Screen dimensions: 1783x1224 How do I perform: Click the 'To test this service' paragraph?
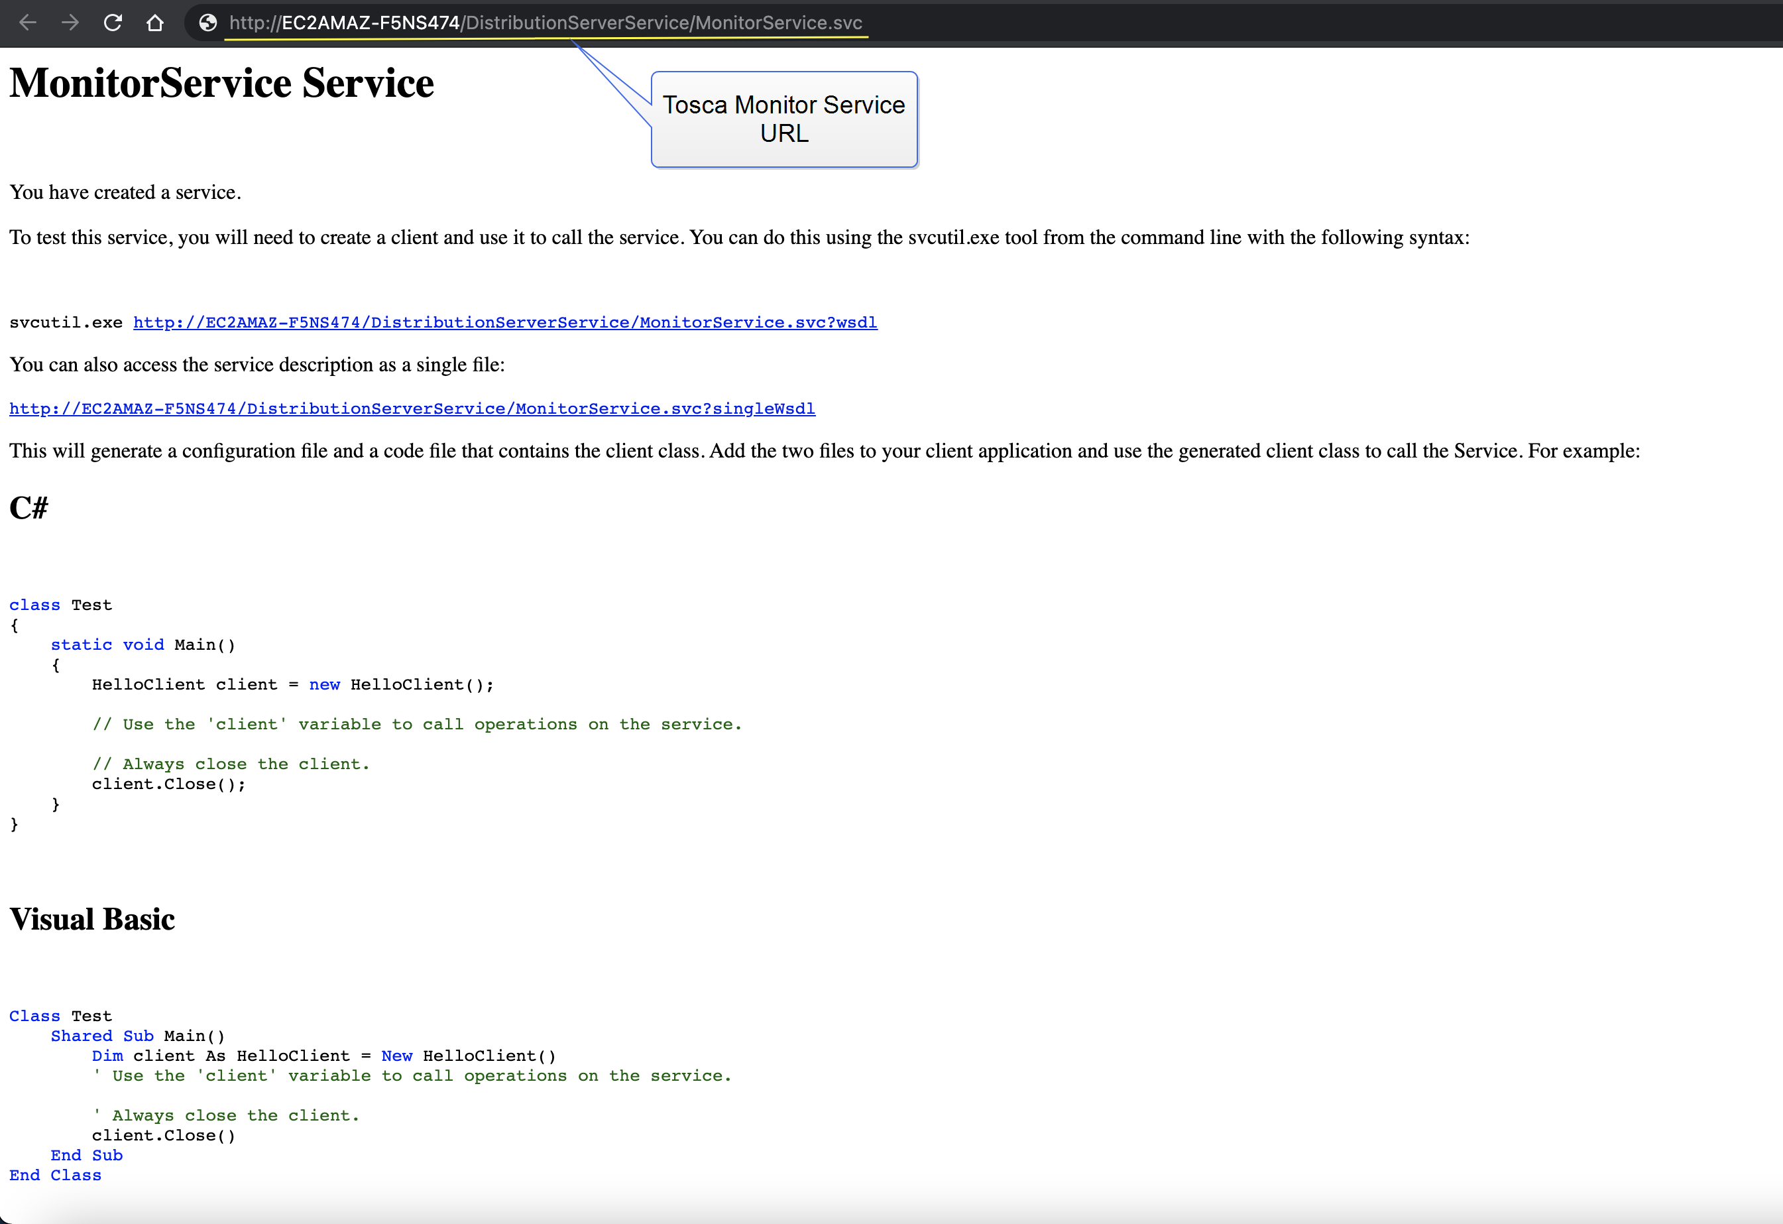tap(740, 238)
